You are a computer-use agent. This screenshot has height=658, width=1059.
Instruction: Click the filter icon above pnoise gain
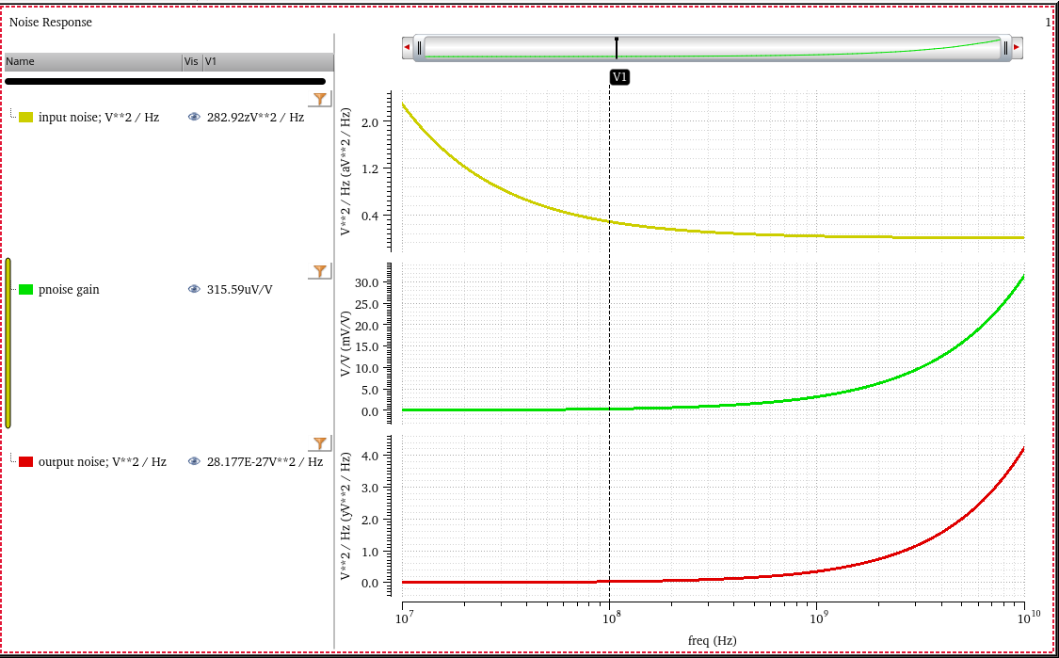320,271
